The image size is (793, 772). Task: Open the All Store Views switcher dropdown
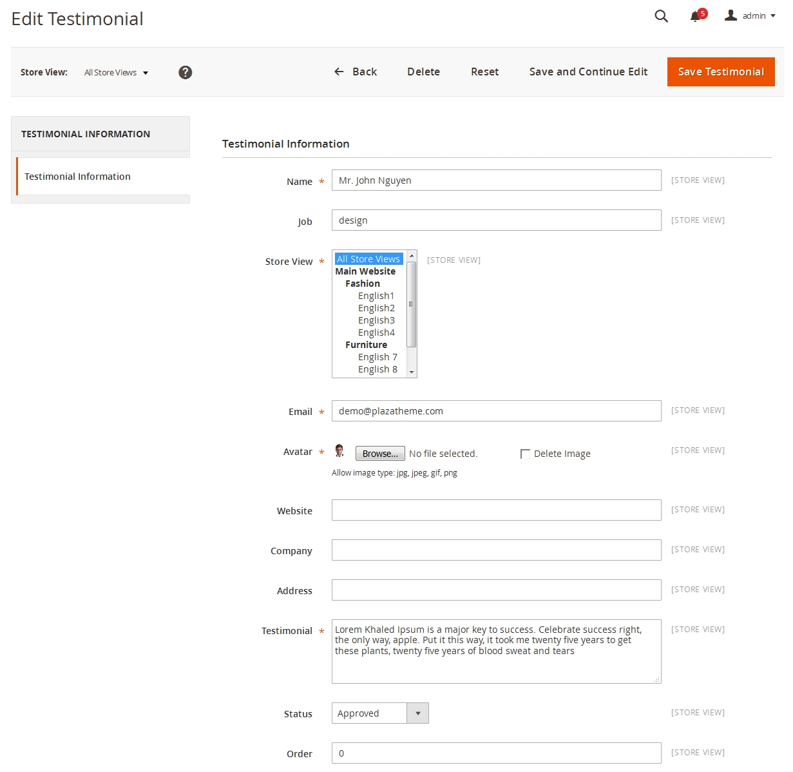(116, 72)
